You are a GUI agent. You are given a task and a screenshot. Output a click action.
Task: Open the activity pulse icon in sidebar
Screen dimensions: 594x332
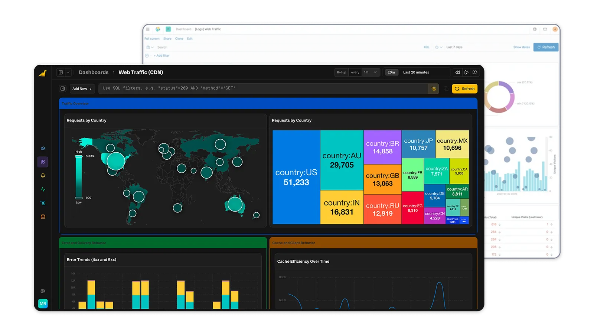pos(43,189)
